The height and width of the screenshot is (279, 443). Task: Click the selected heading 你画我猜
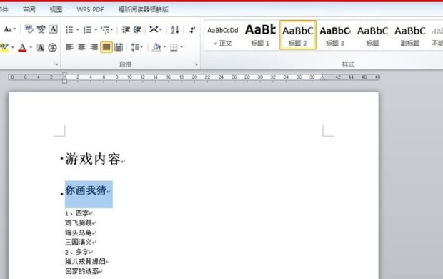[86, 190]
